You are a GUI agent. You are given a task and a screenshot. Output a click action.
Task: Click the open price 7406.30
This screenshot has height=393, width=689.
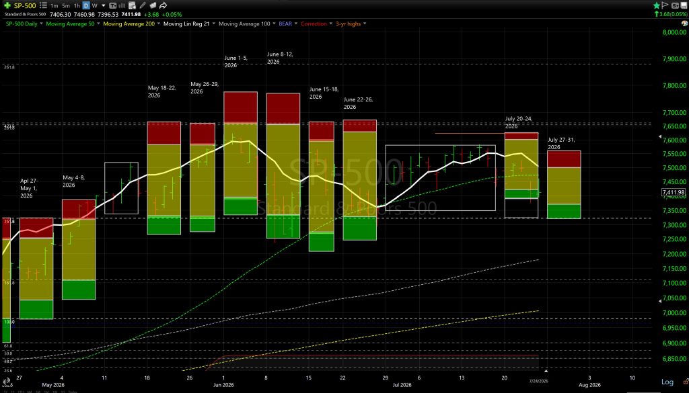[59, 15]
